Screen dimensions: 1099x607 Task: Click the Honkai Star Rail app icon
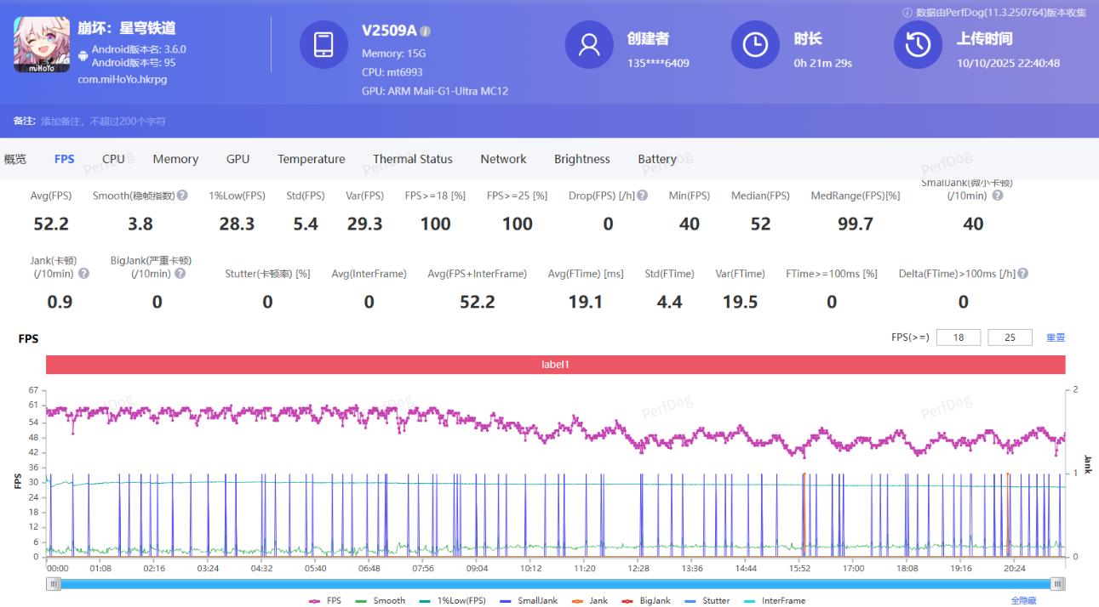[x=42, y=44]
